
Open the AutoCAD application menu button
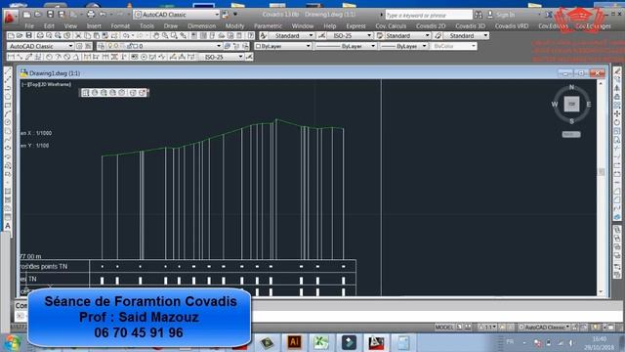10,18
